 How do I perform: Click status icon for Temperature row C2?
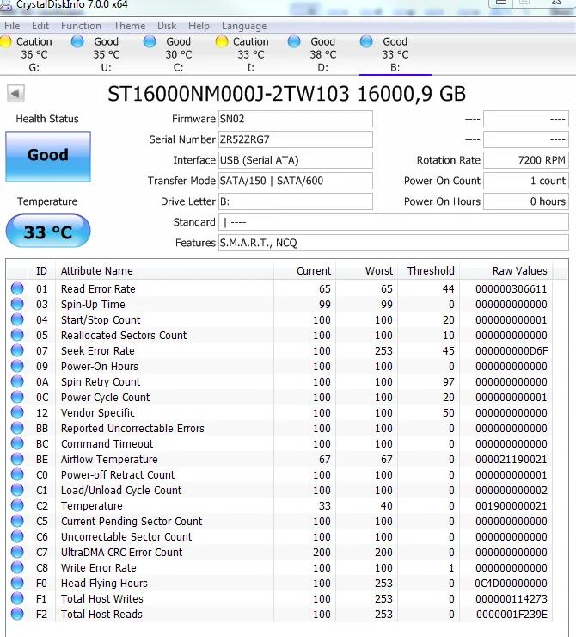click(17, 505)
